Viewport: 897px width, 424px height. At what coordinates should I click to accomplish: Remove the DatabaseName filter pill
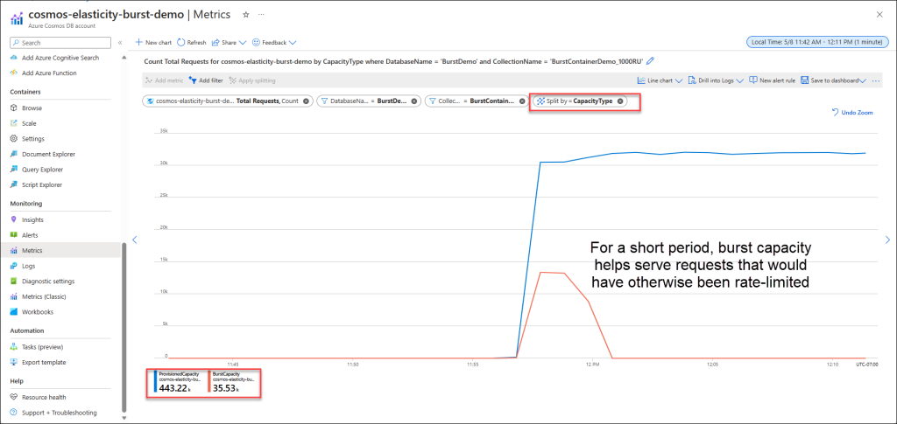click(413, 101)
